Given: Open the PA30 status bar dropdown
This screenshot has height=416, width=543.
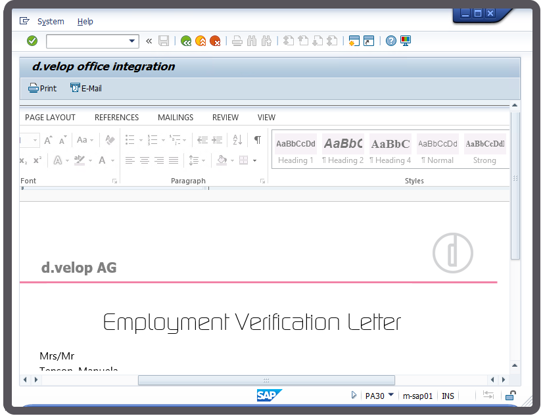Looking at the screenshot, I should coord(391,395).
